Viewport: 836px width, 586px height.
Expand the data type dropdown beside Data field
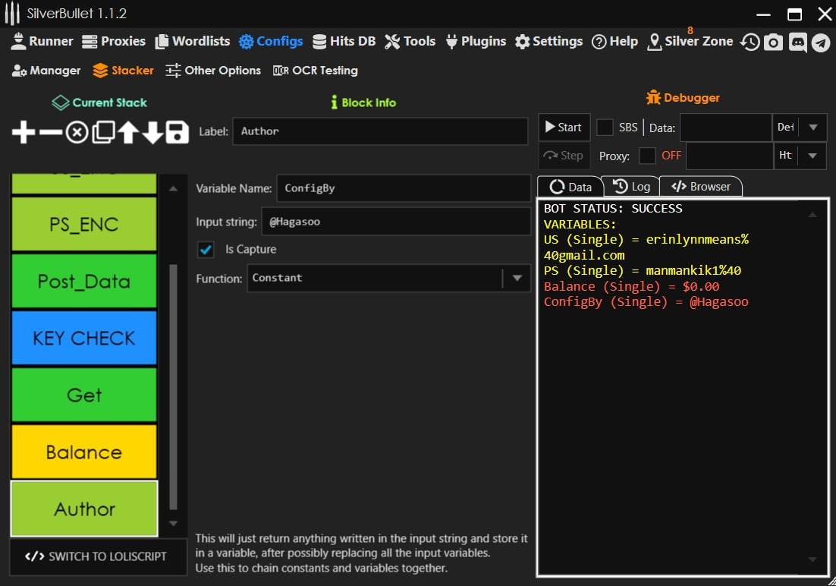[812, 128]
